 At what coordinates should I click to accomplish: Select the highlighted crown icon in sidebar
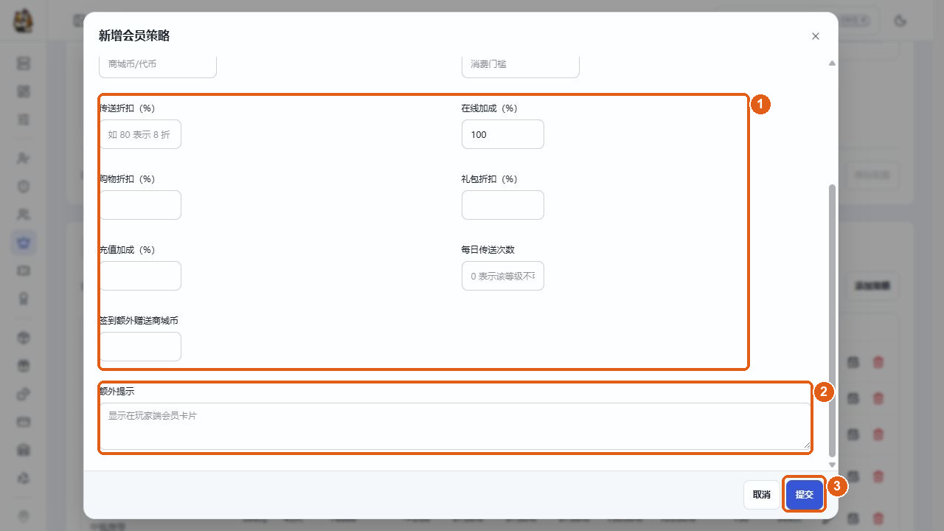tap(24, 242)
